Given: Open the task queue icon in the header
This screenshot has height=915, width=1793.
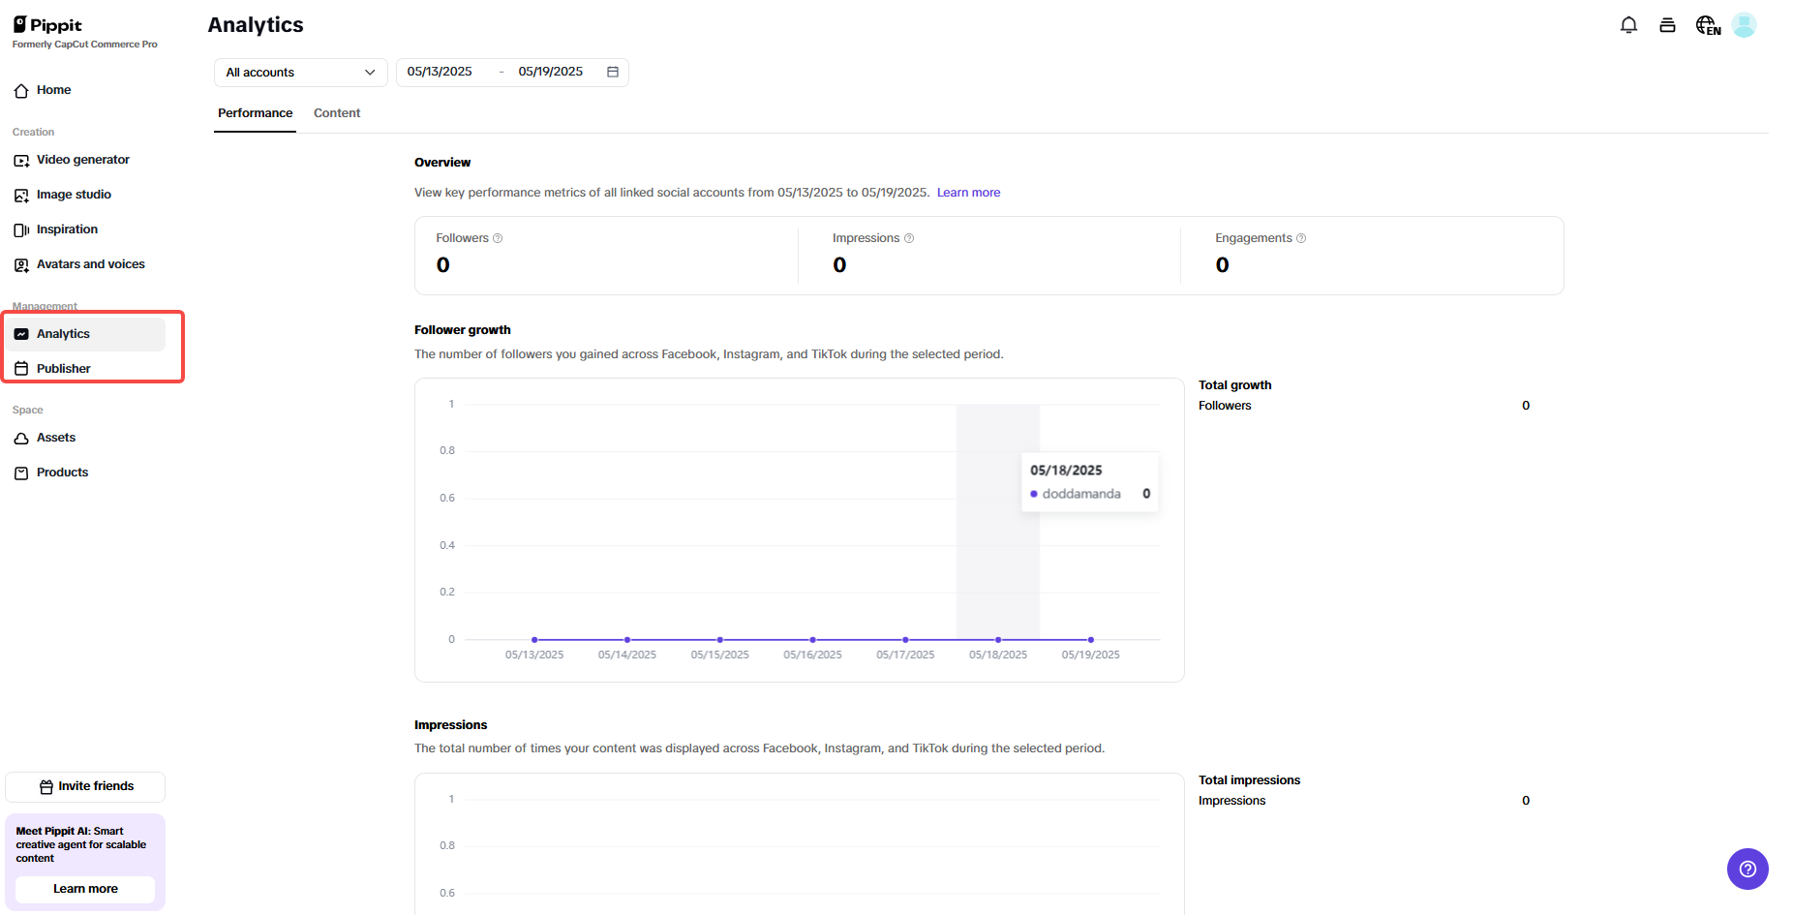Looking at the screenshot, I should pos(1667,24).
